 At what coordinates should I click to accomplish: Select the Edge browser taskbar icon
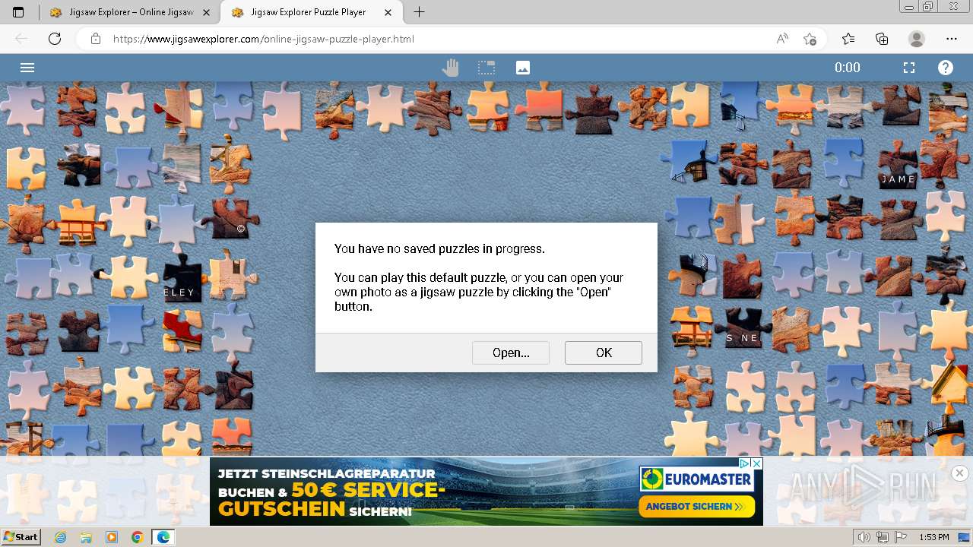(x=163, y=537)
